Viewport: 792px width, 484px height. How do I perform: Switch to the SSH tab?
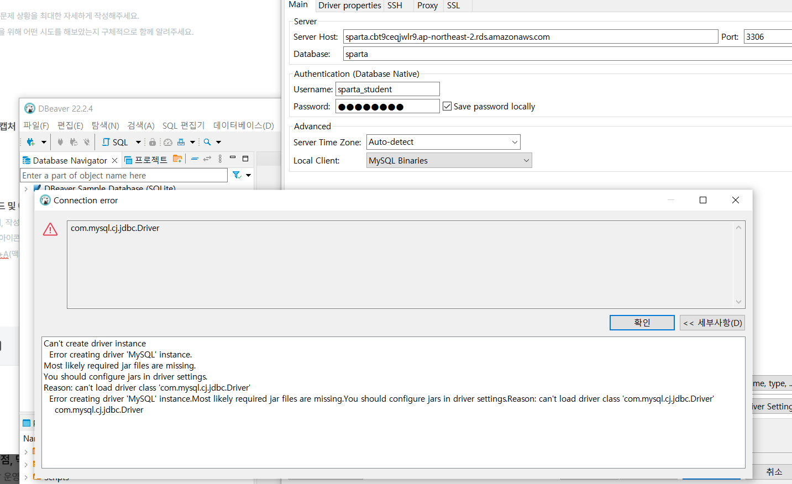[x=395, y=6]
